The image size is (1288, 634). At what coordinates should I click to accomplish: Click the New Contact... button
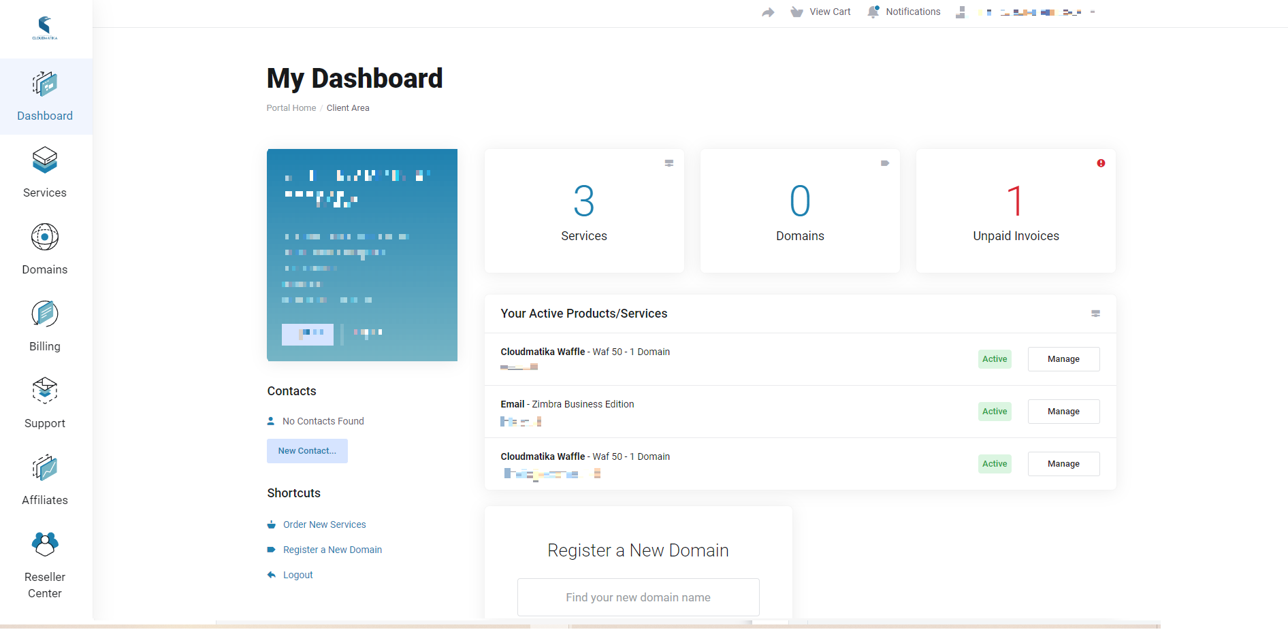point(307,451)
